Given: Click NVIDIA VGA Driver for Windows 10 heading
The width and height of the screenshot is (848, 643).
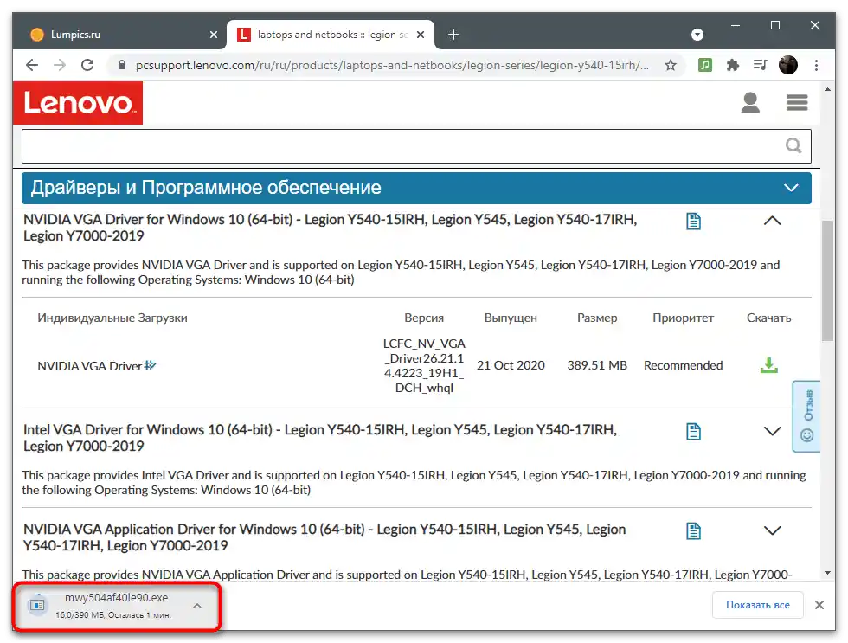Looking at the screenshot, I should (x=330, y=228).
